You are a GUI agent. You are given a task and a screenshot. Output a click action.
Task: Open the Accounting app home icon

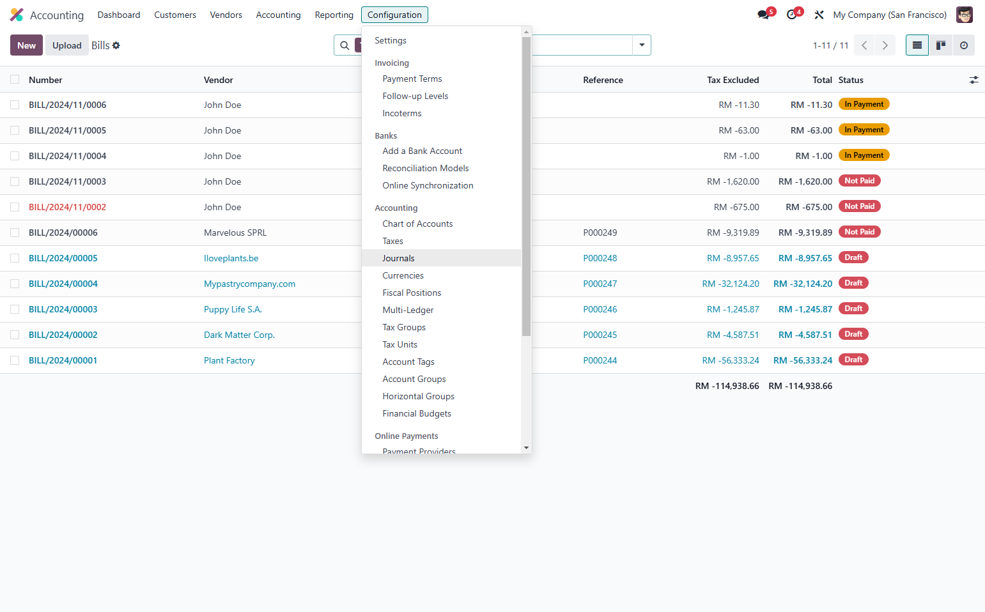[x=17, y=15]
